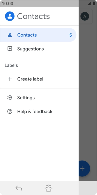Image resolution: width=97 pixels, height=195 pixels.
Task: Select the Contacts drawer item
Action: (38, 35)
